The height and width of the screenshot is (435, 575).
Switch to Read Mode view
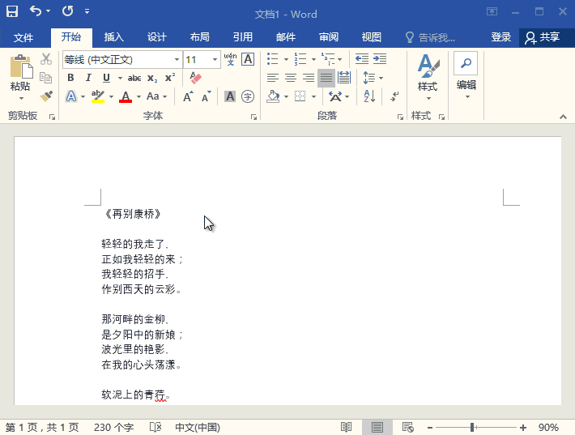[346, 427]
